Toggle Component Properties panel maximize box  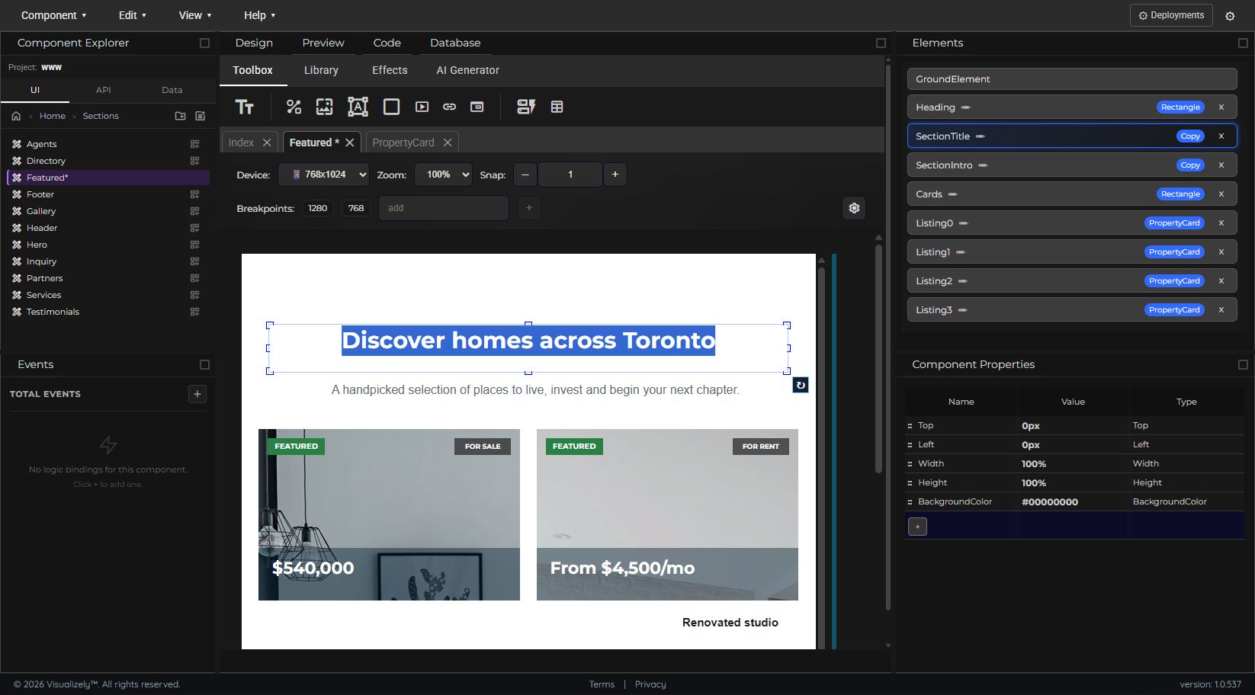1243,365
